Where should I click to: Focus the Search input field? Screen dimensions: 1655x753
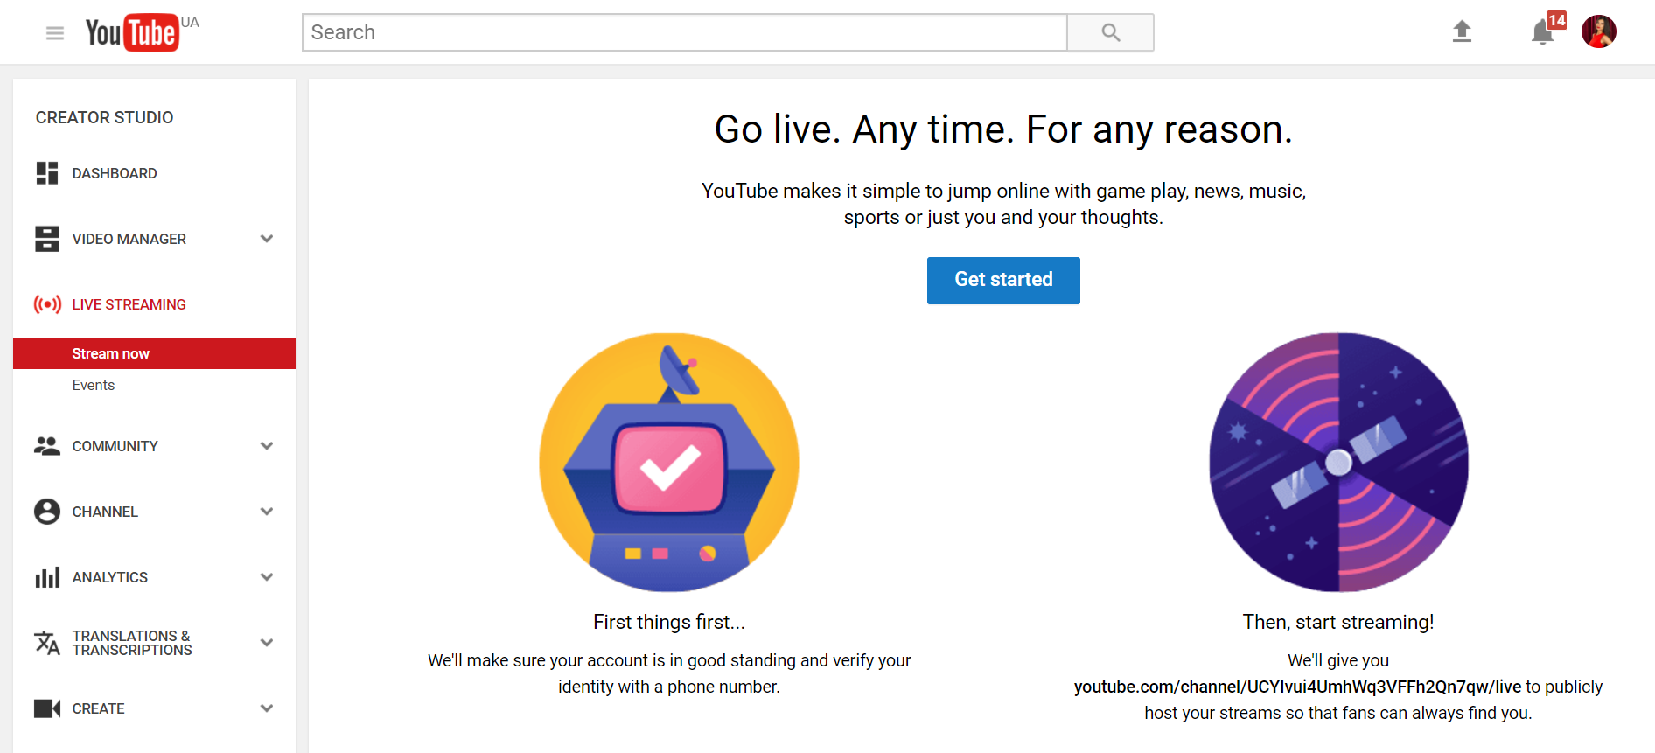pyautogui.click(x=684, y=32)
